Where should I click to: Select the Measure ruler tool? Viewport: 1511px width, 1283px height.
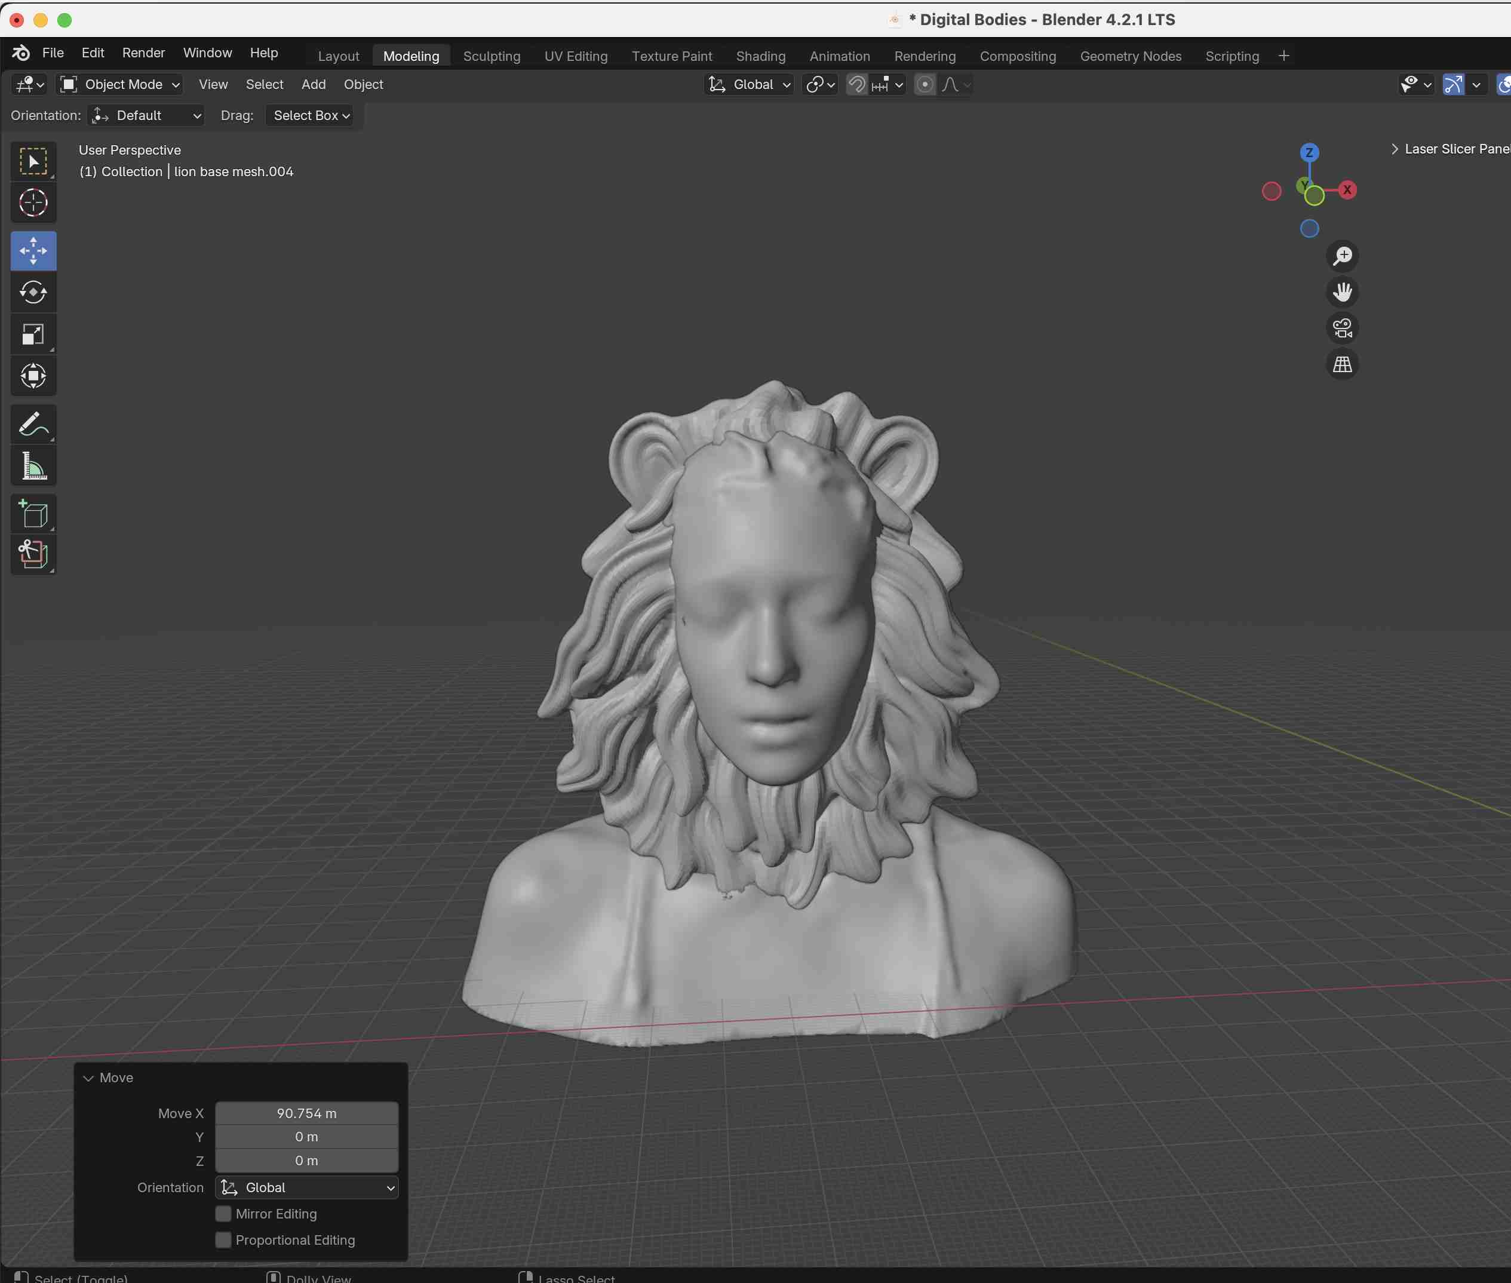pos(33,466)
